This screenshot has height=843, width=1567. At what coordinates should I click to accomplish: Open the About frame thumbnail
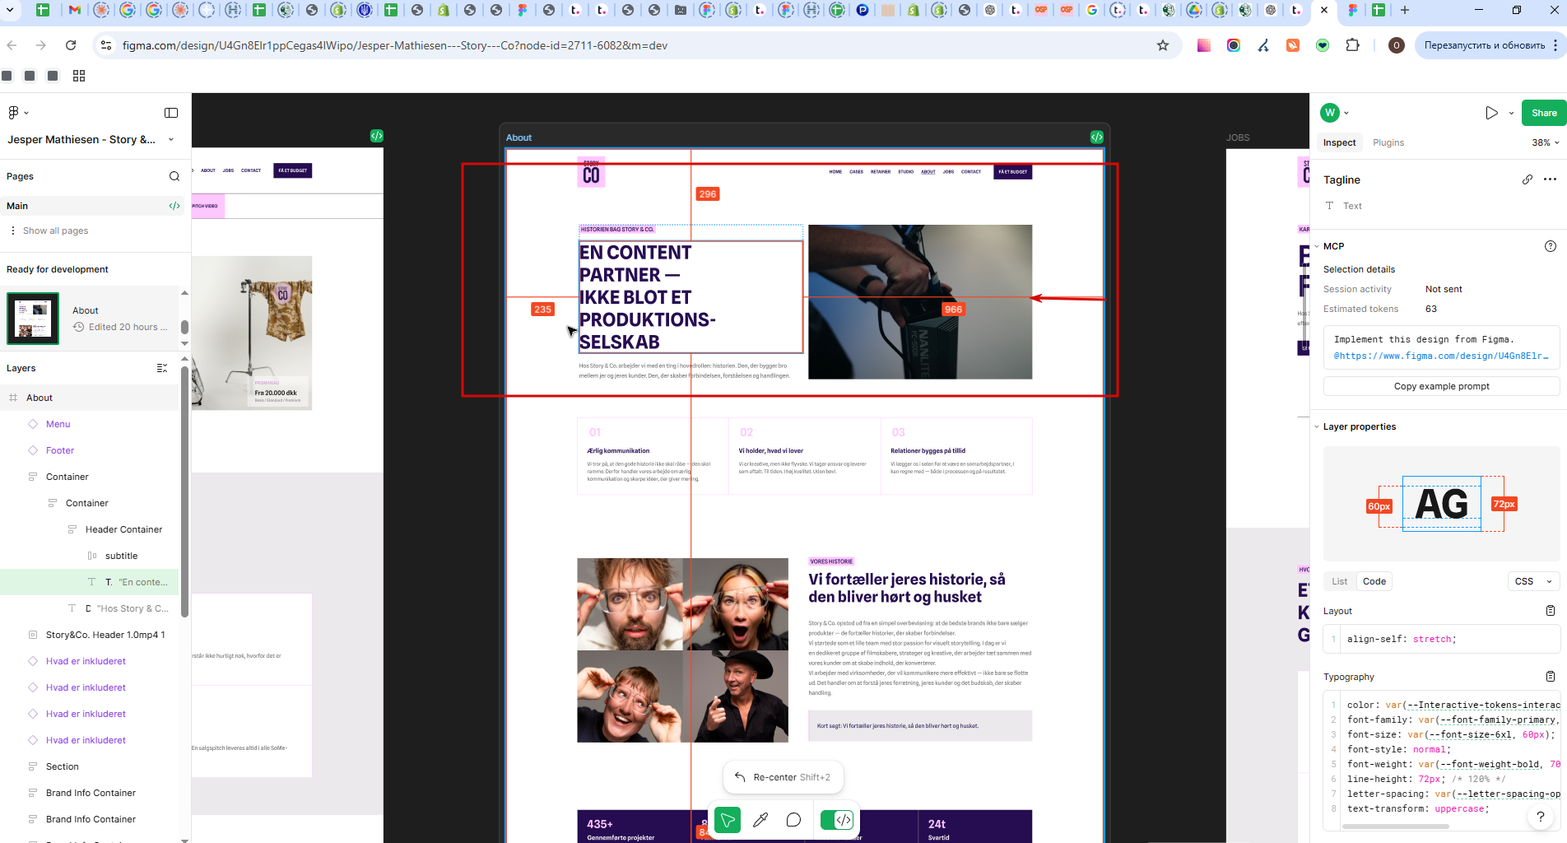(x=33, y=319)
